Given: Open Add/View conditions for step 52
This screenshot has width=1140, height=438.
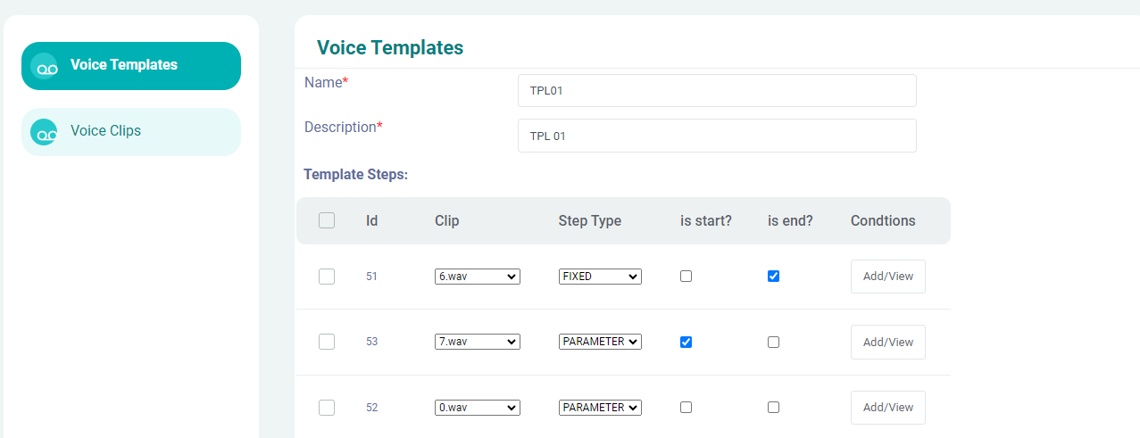Looking at the screenshot, I should coord(887,408).
